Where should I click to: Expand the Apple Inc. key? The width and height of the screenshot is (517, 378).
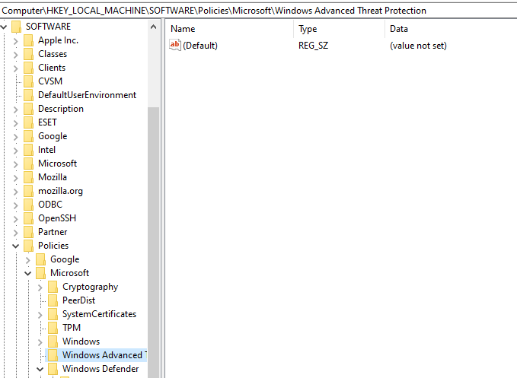[x=16, y=41]
